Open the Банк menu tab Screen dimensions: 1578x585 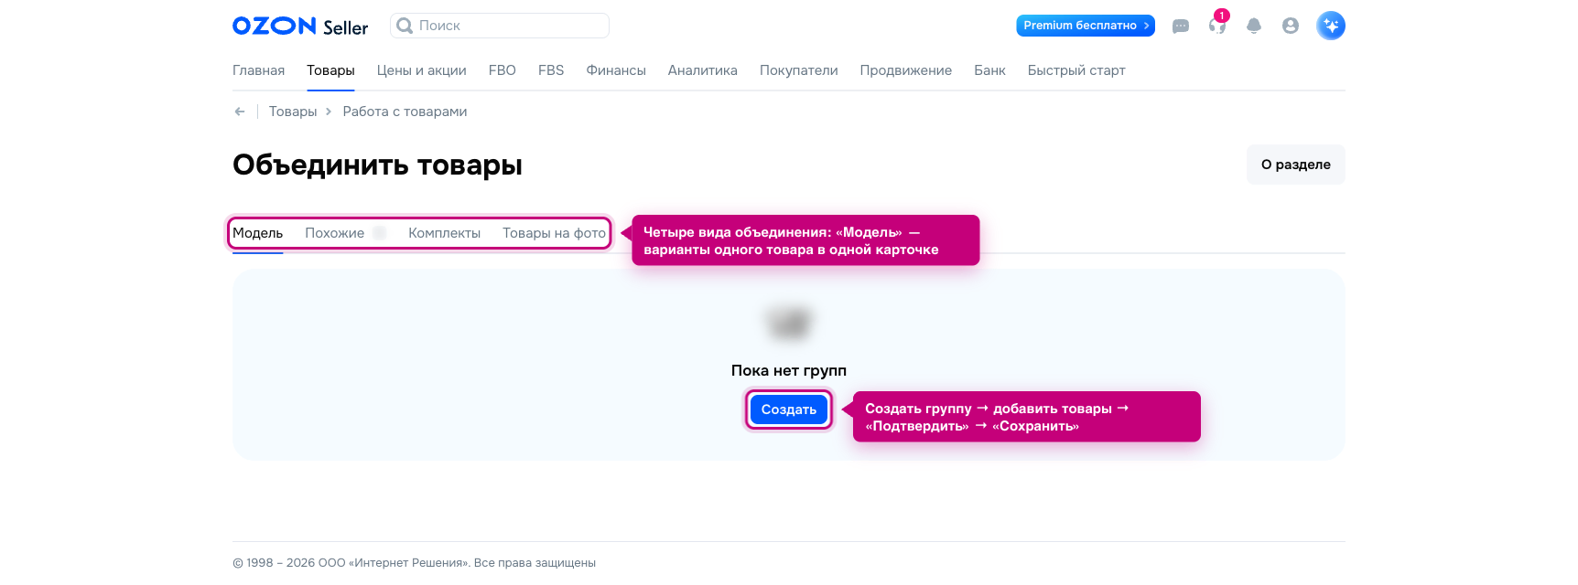(989, 70)
